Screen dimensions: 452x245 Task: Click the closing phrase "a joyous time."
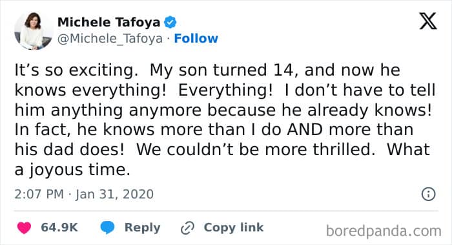coord(72,169)
